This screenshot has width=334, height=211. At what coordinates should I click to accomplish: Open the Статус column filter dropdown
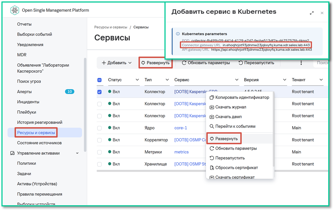pos(137,80)
